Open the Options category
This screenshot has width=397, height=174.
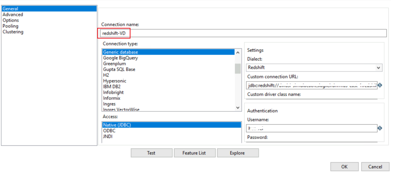(x=49, y=20)
